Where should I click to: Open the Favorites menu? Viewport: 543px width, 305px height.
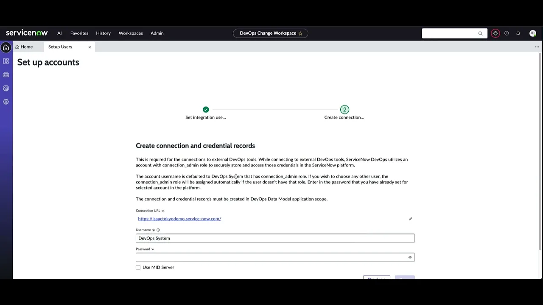(79, 33)
